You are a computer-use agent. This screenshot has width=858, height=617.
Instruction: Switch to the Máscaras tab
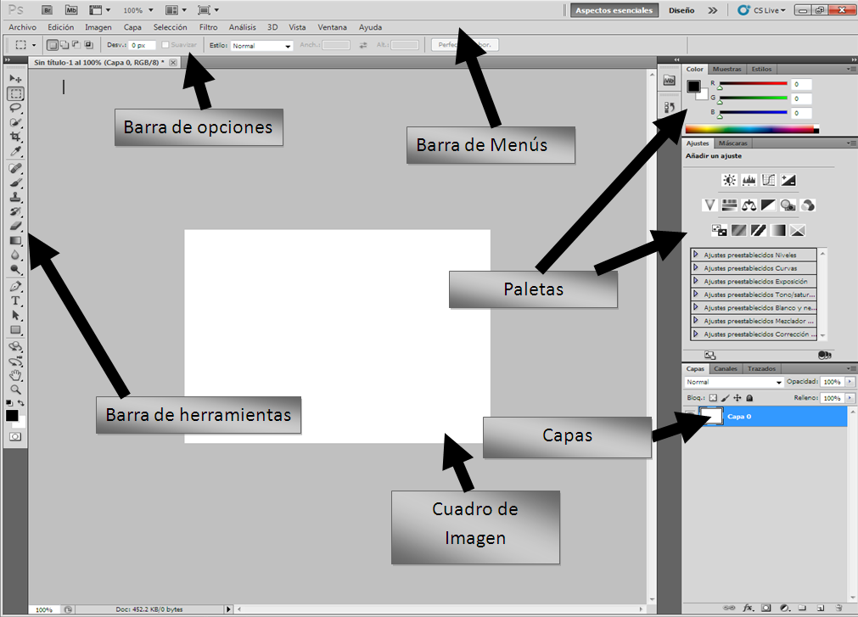coord(732,143)
